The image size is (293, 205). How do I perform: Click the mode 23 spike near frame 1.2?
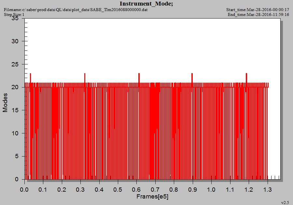point(246,78)
